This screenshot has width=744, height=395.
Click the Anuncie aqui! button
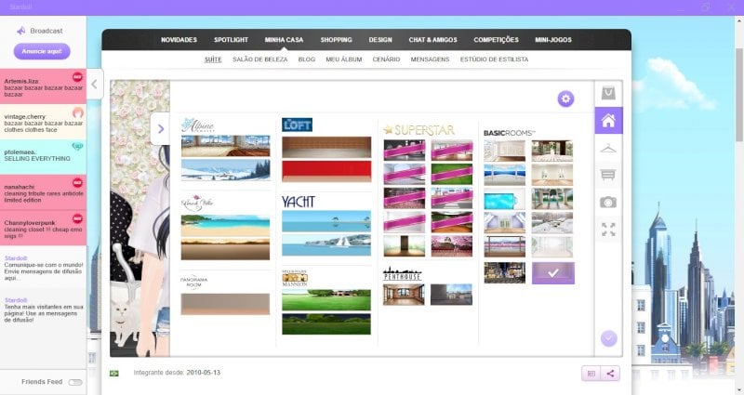pos(42,51)
